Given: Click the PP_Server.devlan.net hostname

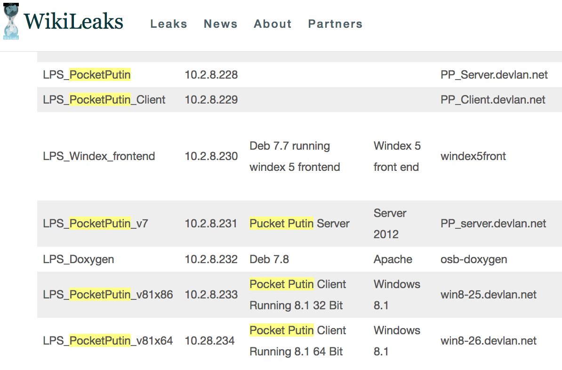Looking at the screenshot, I should pyautogui.click(x=494, y=75).
